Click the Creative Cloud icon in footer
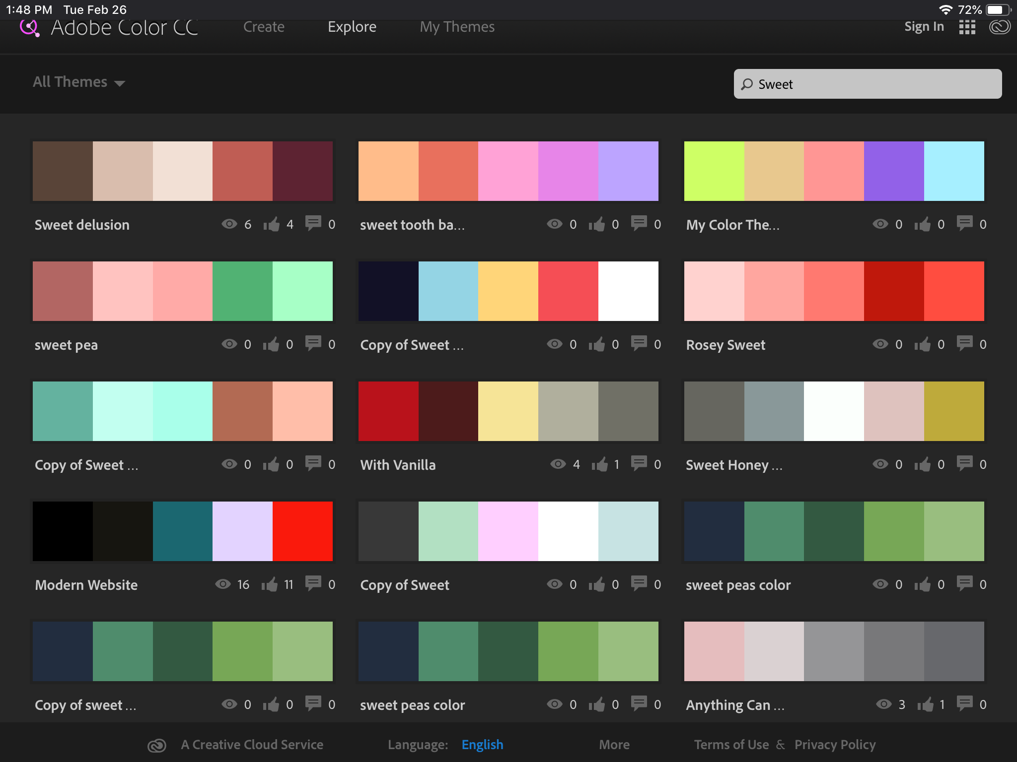 pyautogui.click(x=157, y=745)
